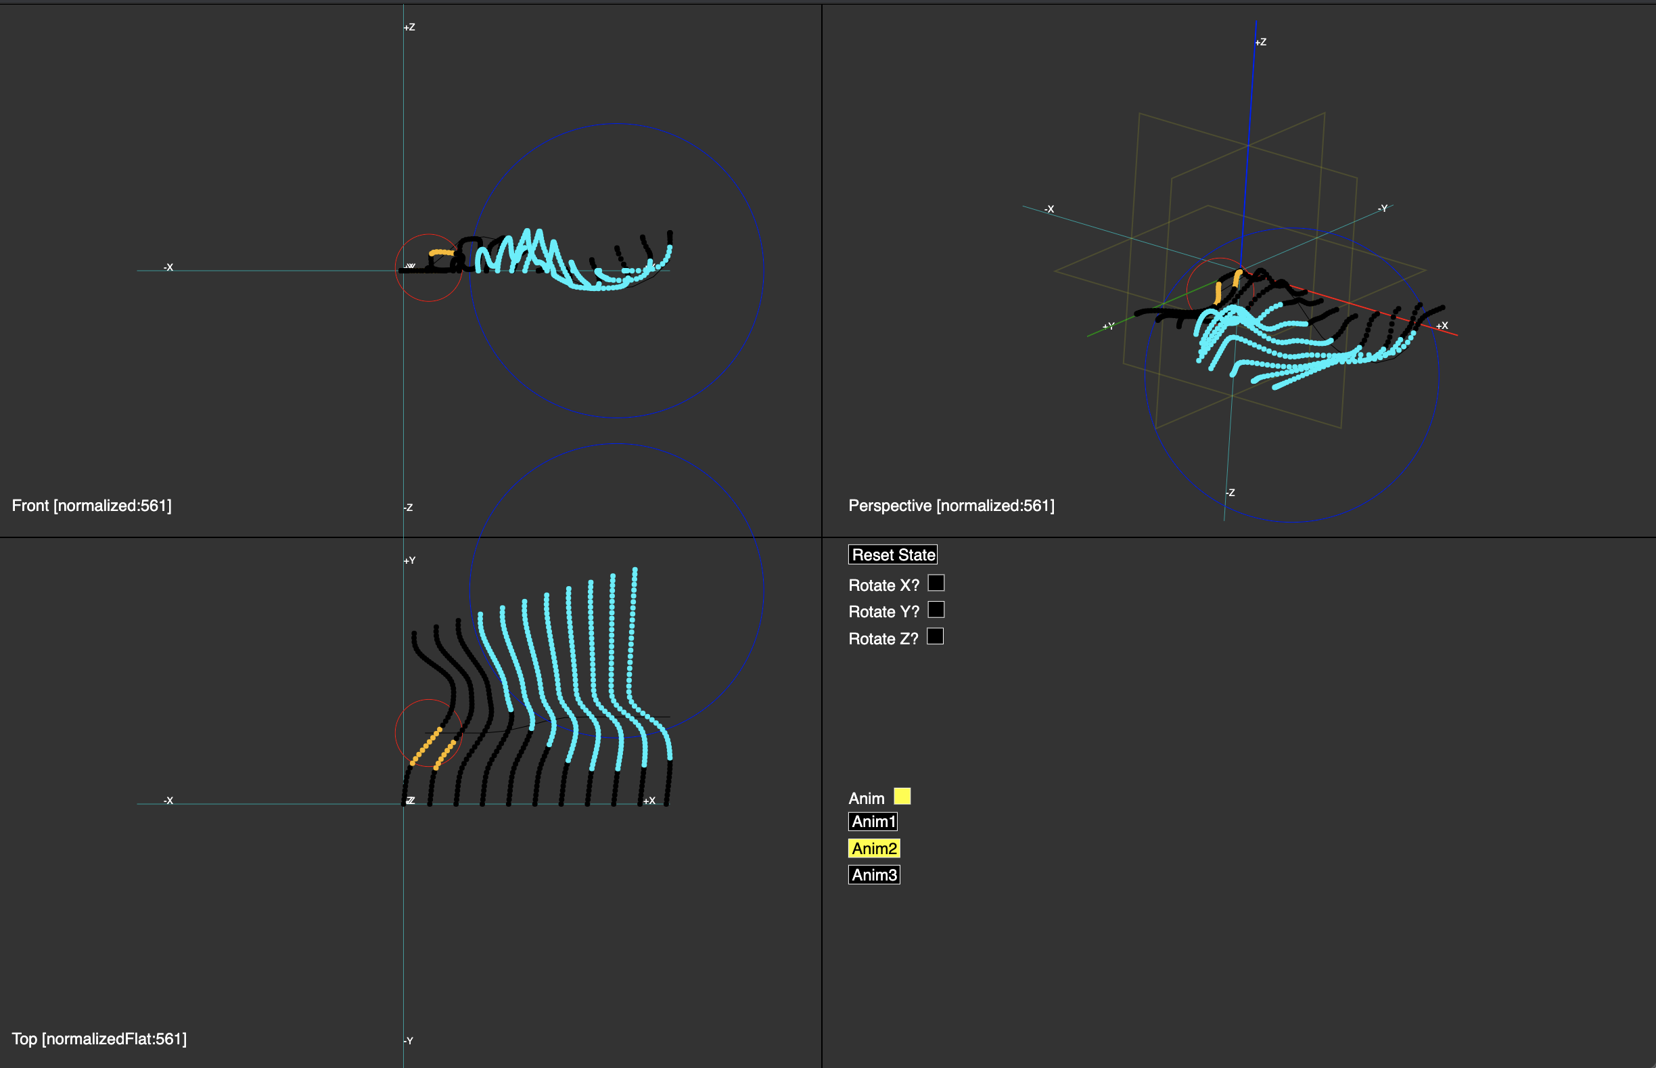Toggle the yellow Anim checkbox
1656x1068 pixels.
pos(902,796)
